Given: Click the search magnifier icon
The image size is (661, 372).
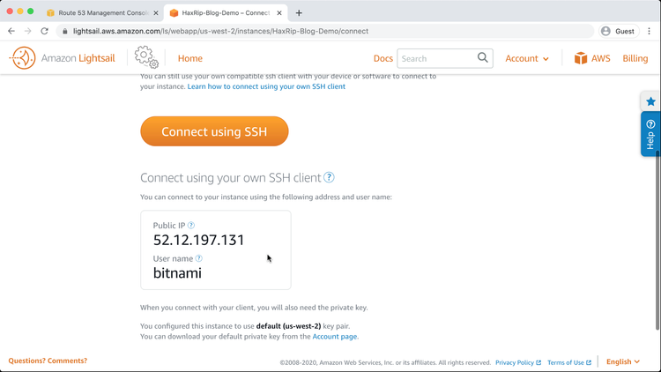Looking at the screenshot, I should click(484, 58).
